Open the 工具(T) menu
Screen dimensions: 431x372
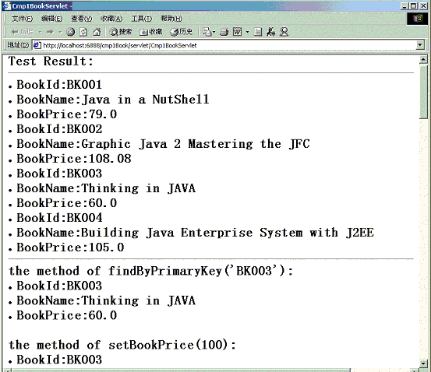[x=141, y=19]
